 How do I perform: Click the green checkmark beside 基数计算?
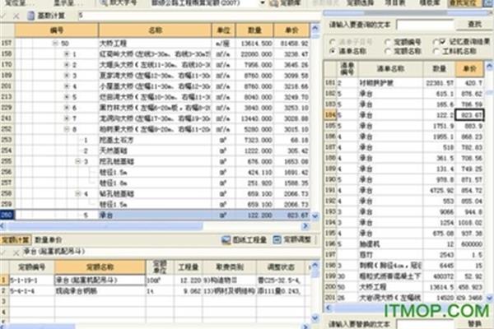click(3, 16)
